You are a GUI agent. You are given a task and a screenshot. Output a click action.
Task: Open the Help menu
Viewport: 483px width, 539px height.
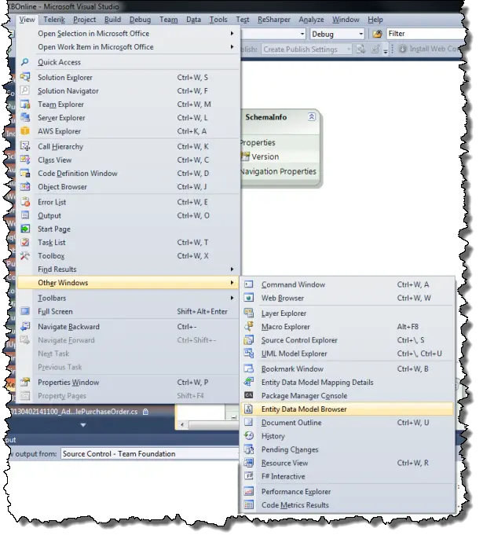click(x=375, y=20)
